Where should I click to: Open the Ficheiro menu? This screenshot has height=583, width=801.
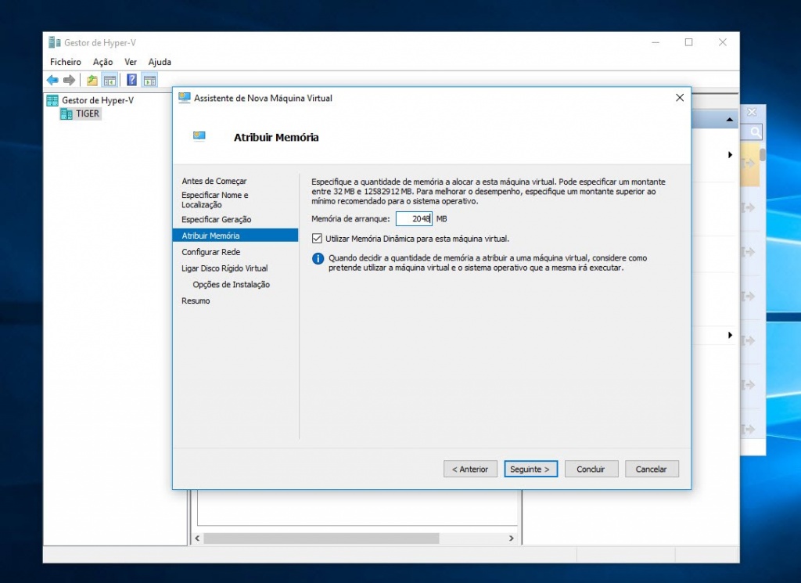pos(65,61)
